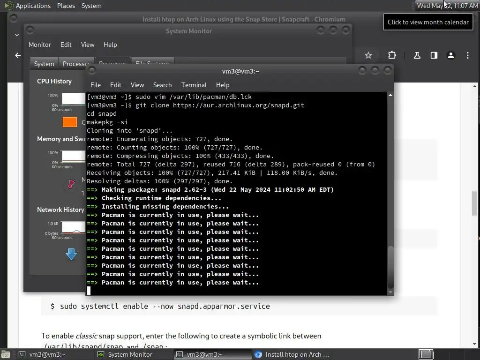
Task: Click the 'Network History' heading
Action: [60, 210]
